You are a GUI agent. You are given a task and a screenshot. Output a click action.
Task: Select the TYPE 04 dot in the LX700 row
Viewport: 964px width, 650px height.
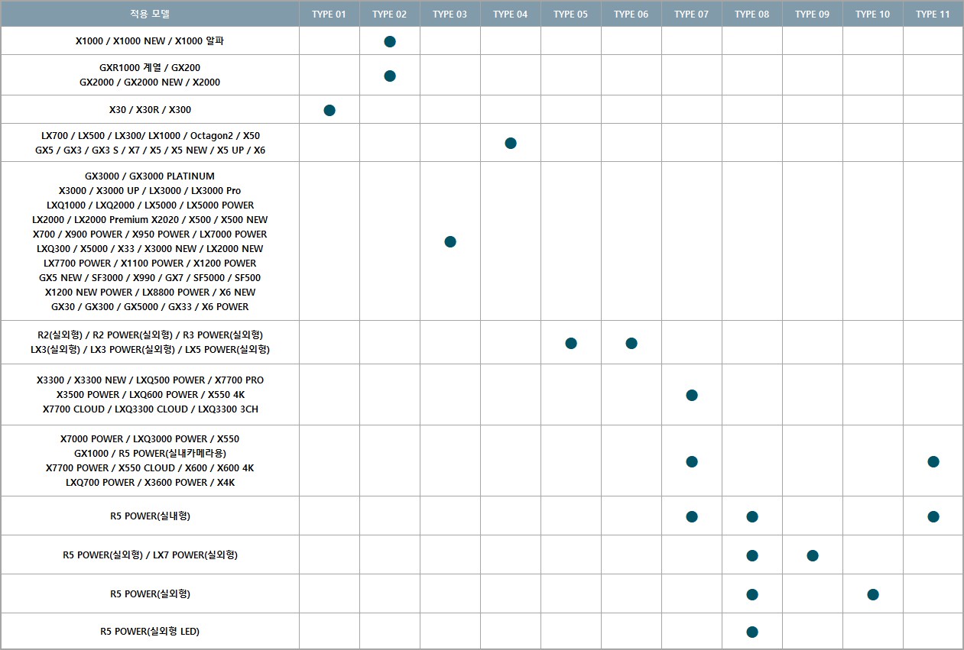pos(511,143)
